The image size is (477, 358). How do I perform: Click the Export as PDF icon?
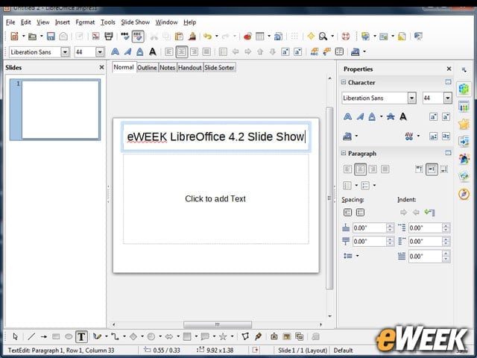(x=95, y=37)
